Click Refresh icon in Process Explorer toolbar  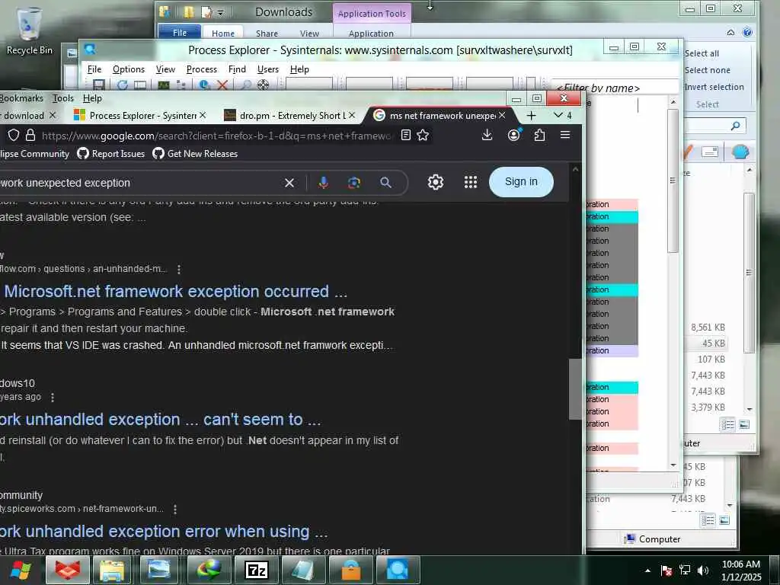click(x=123, y=85)
